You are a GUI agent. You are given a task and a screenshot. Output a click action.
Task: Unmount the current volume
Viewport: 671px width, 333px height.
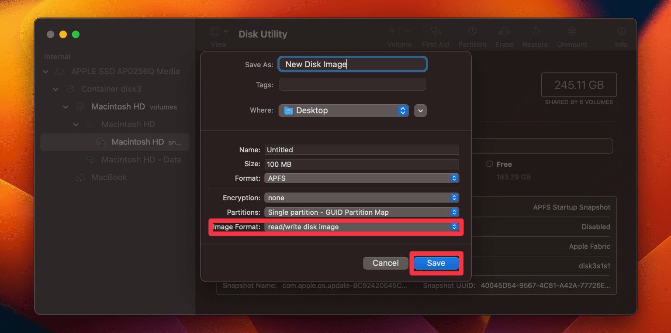572,35
